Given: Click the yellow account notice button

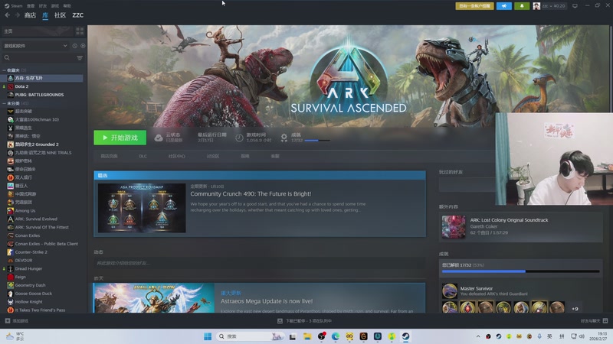Looking at the screenshot, I should (474, 6).
